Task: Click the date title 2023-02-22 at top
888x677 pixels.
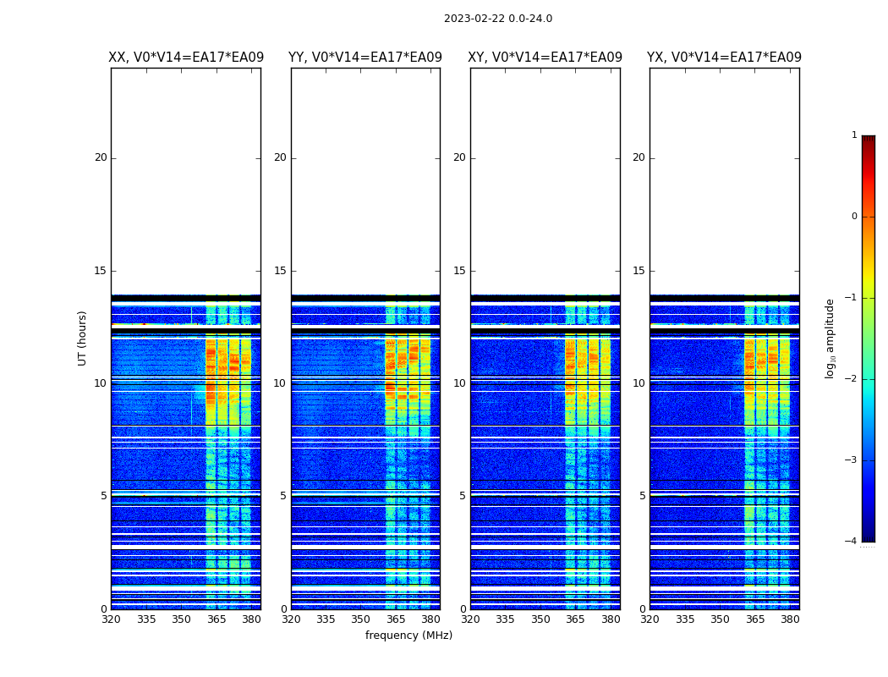Action: 497,19
